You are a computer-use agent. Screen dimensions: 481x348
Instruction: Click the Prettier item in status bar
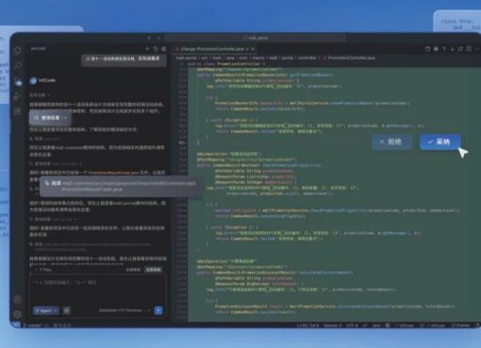point(460,325)
